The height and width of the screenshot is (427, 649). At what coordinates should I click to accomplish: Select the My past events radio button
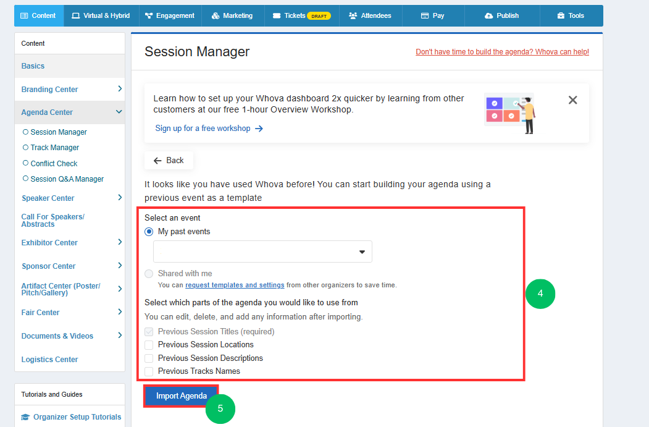coord(149,232)
